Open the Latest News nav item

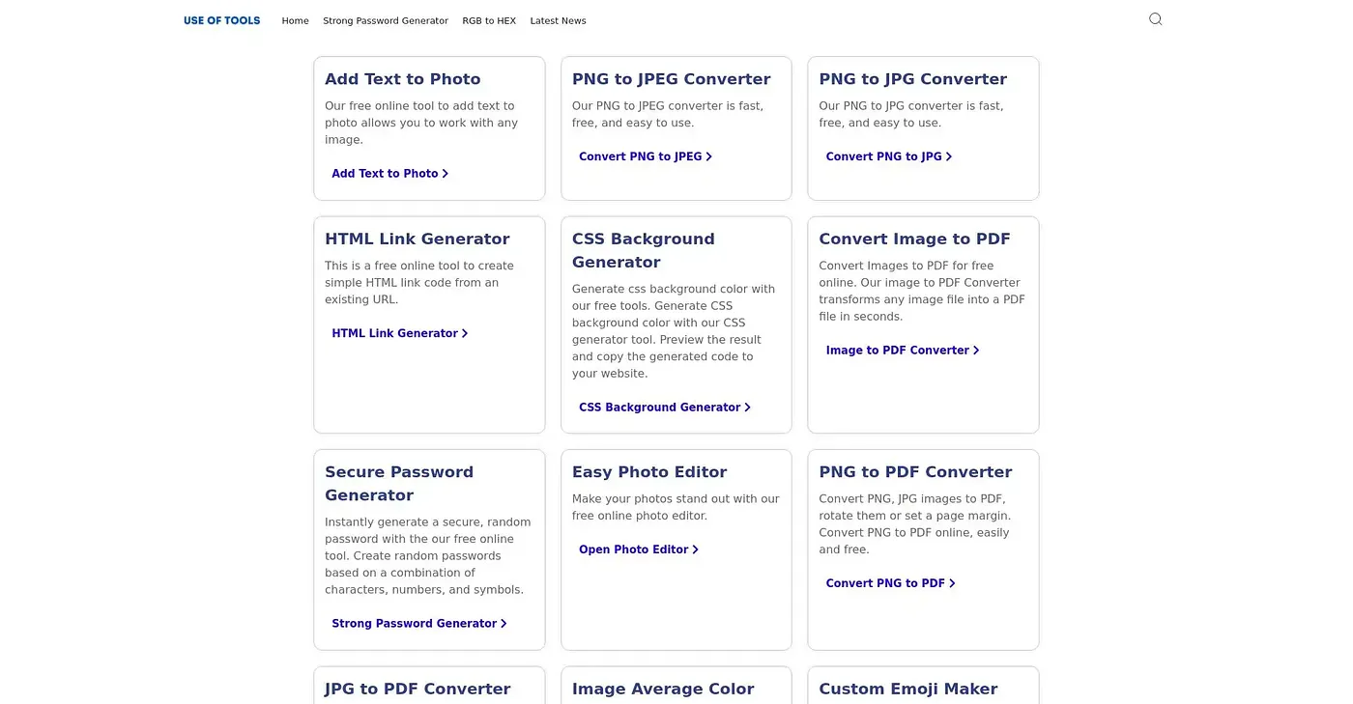click(x=558, y=20)
